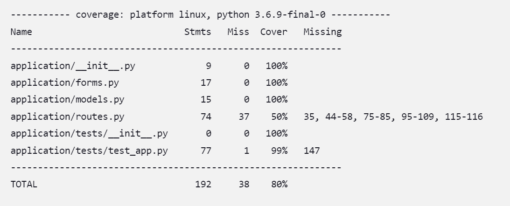Click the application/__init__.py file name
The width and height of the screenshot is (510, 206).
(x=73, y=66)
